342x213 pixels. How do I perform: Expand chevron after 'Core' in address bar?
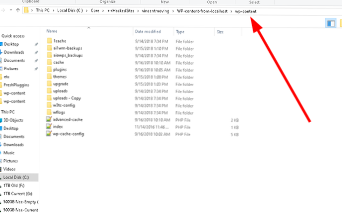(x=103, y=11)
